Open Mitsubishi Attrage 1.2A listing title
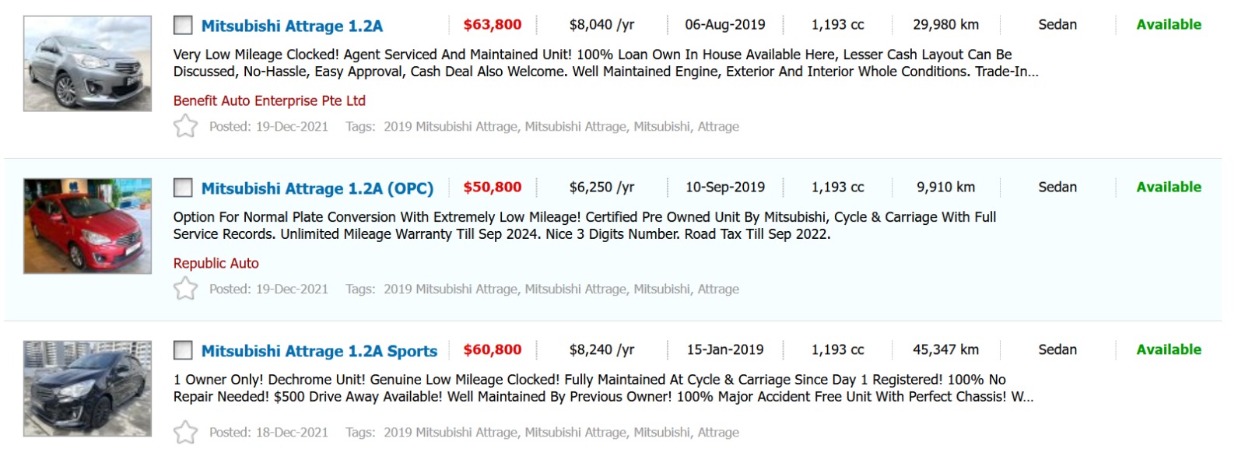The height and width of the screenshot is (463, 1245). (292, 26)
